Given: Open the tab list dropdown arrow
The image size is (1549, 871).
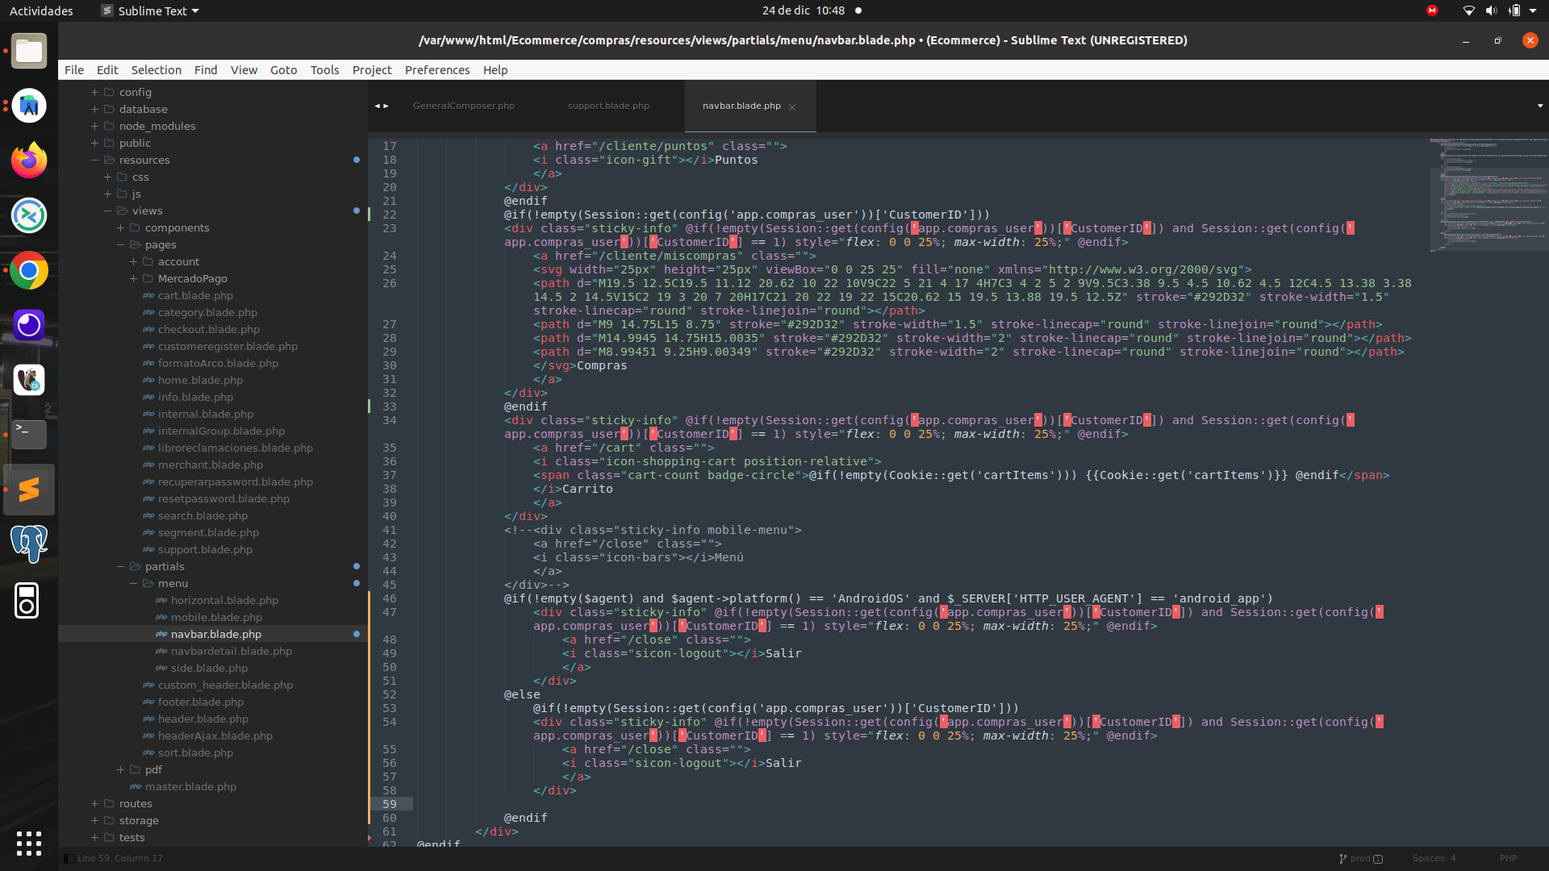Looking at the screenshot, I should [1539, 106].
